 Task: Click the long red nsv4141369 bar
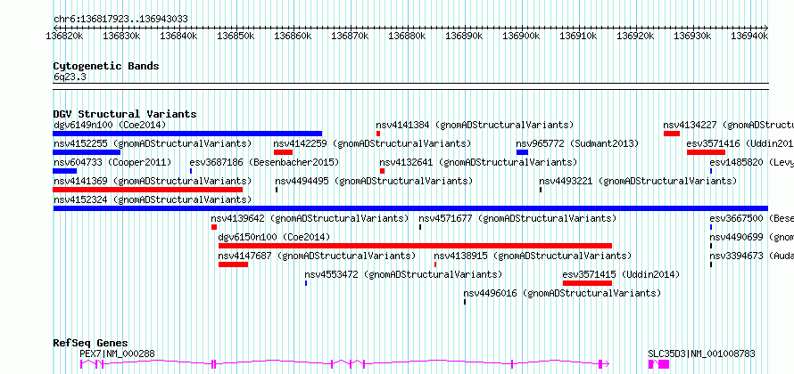tap(148, 190)
